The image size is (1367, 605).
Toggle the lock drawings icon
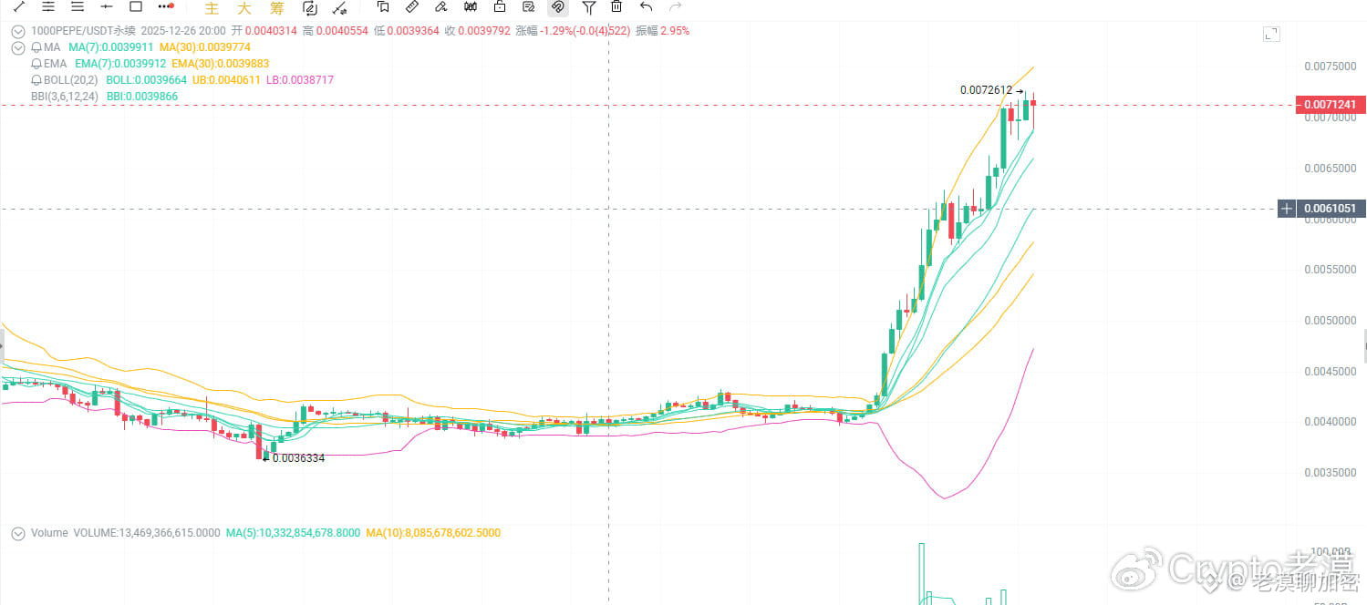tap(500, 7)
